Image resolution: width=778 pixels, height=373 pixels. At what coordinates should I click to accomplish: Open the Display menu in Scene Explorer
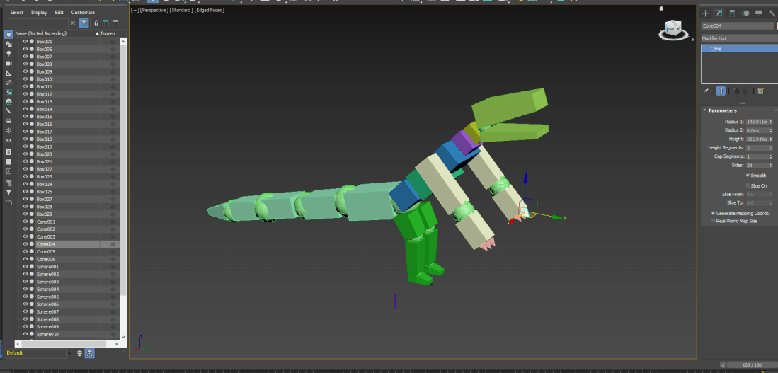pos(39,13)
